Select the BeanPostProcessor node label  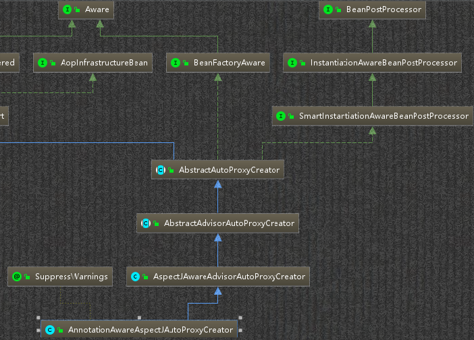(x=383, y=9)
